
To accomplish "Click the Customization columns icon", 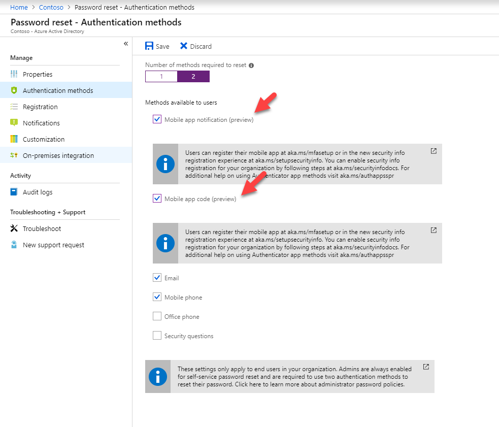I will point(14,139).
